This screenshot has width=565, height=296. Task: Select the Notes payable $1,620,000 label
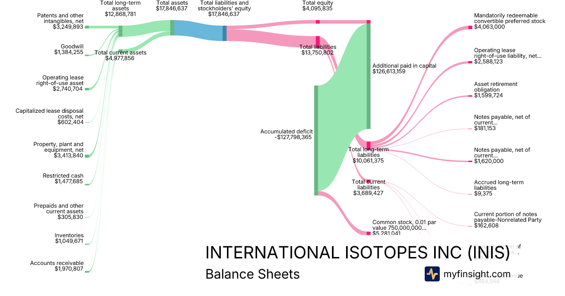[x=501, y=155]
